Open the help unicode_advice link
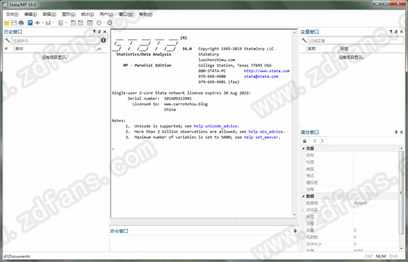This screenshot has width=408, height=262. pos(216,126)
